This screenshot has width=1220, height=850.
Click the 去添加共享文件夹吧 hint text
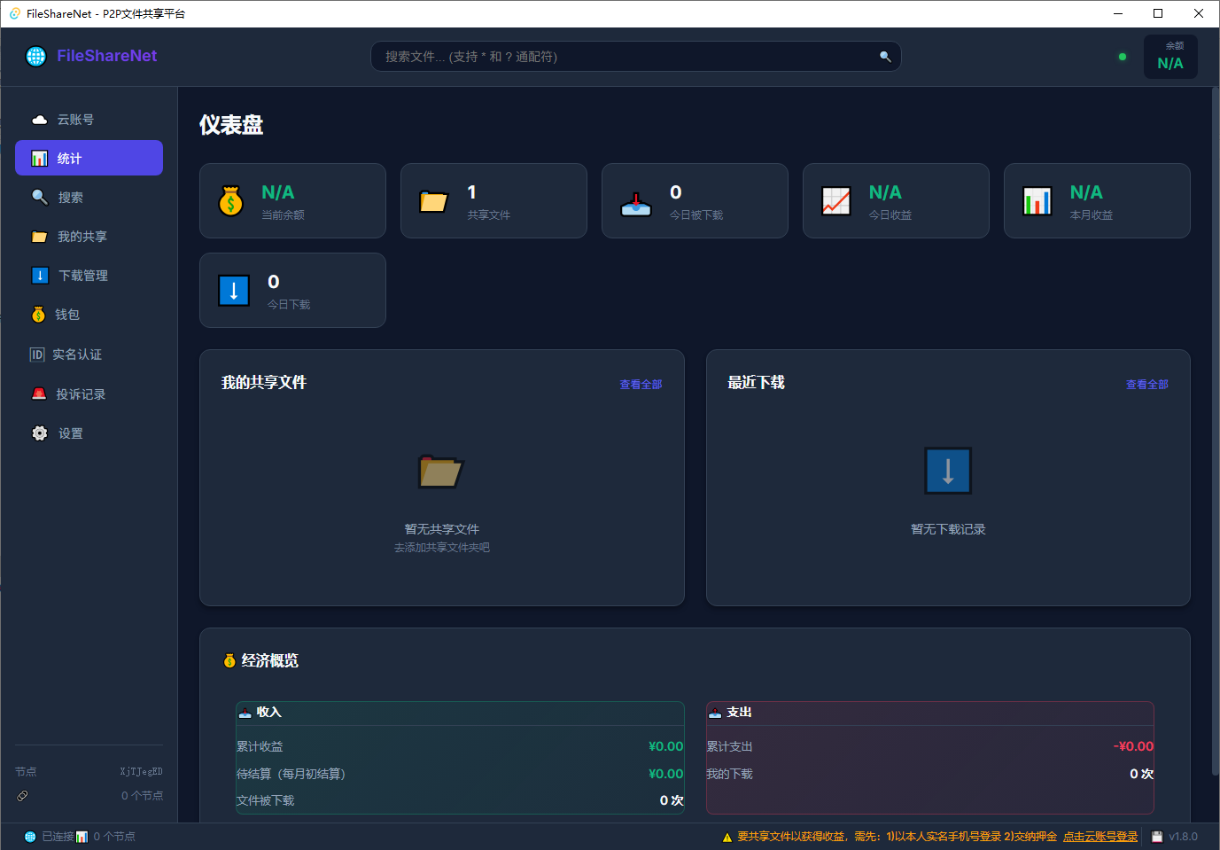(x=442, y=548)
